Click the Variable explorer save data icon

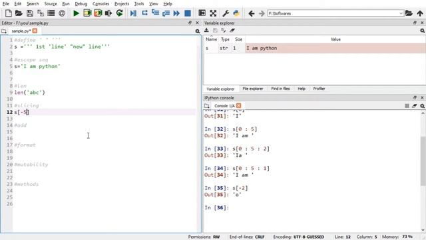point(215,31)
